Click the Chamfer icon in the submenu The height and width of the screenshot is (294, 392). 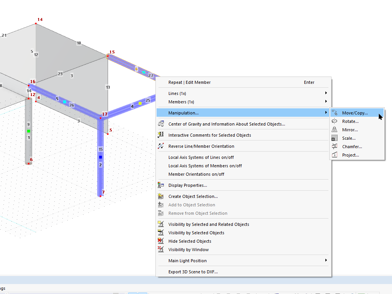coord(335,147)
